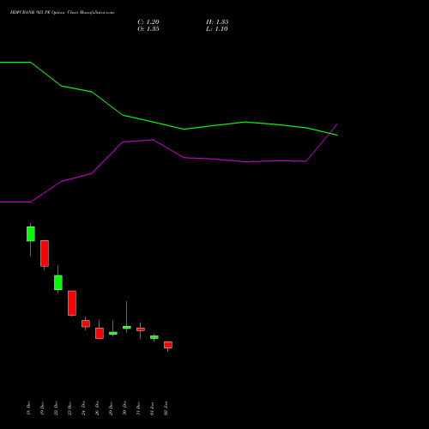Select the red candlestick for 24 Dec
429x429 pixels.
(86, 323)
